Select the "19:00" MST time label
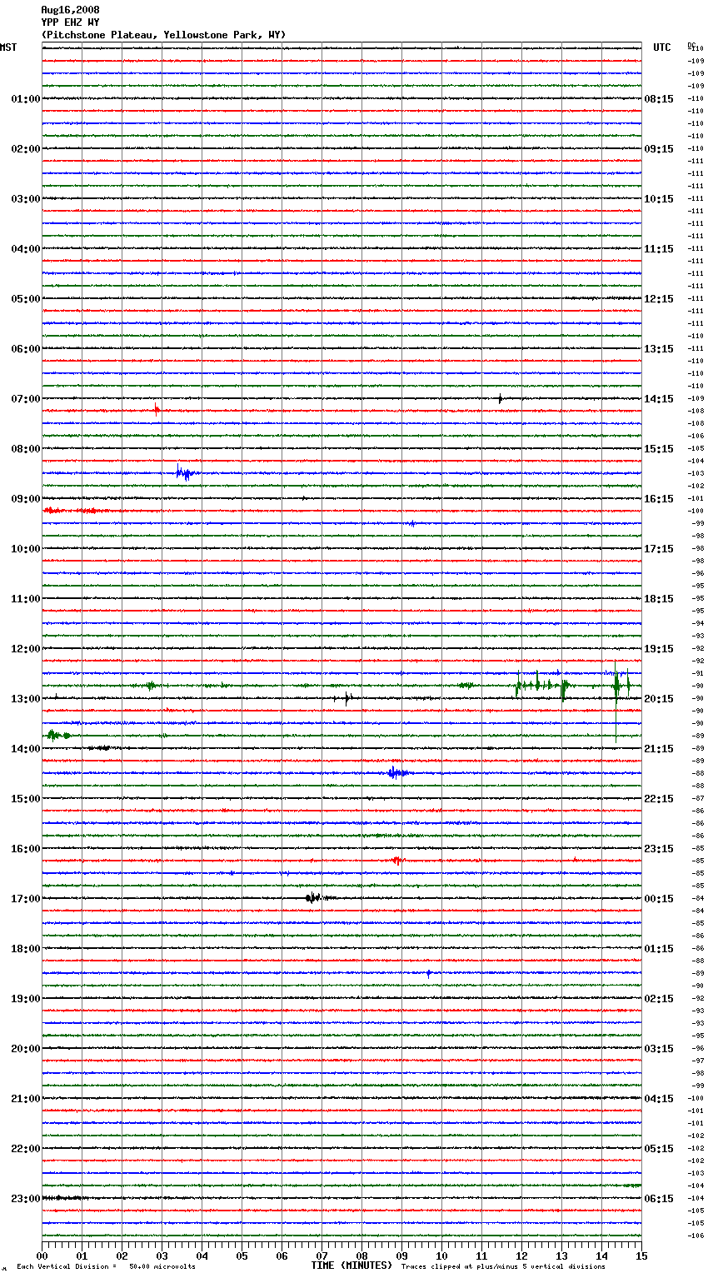 26,999
